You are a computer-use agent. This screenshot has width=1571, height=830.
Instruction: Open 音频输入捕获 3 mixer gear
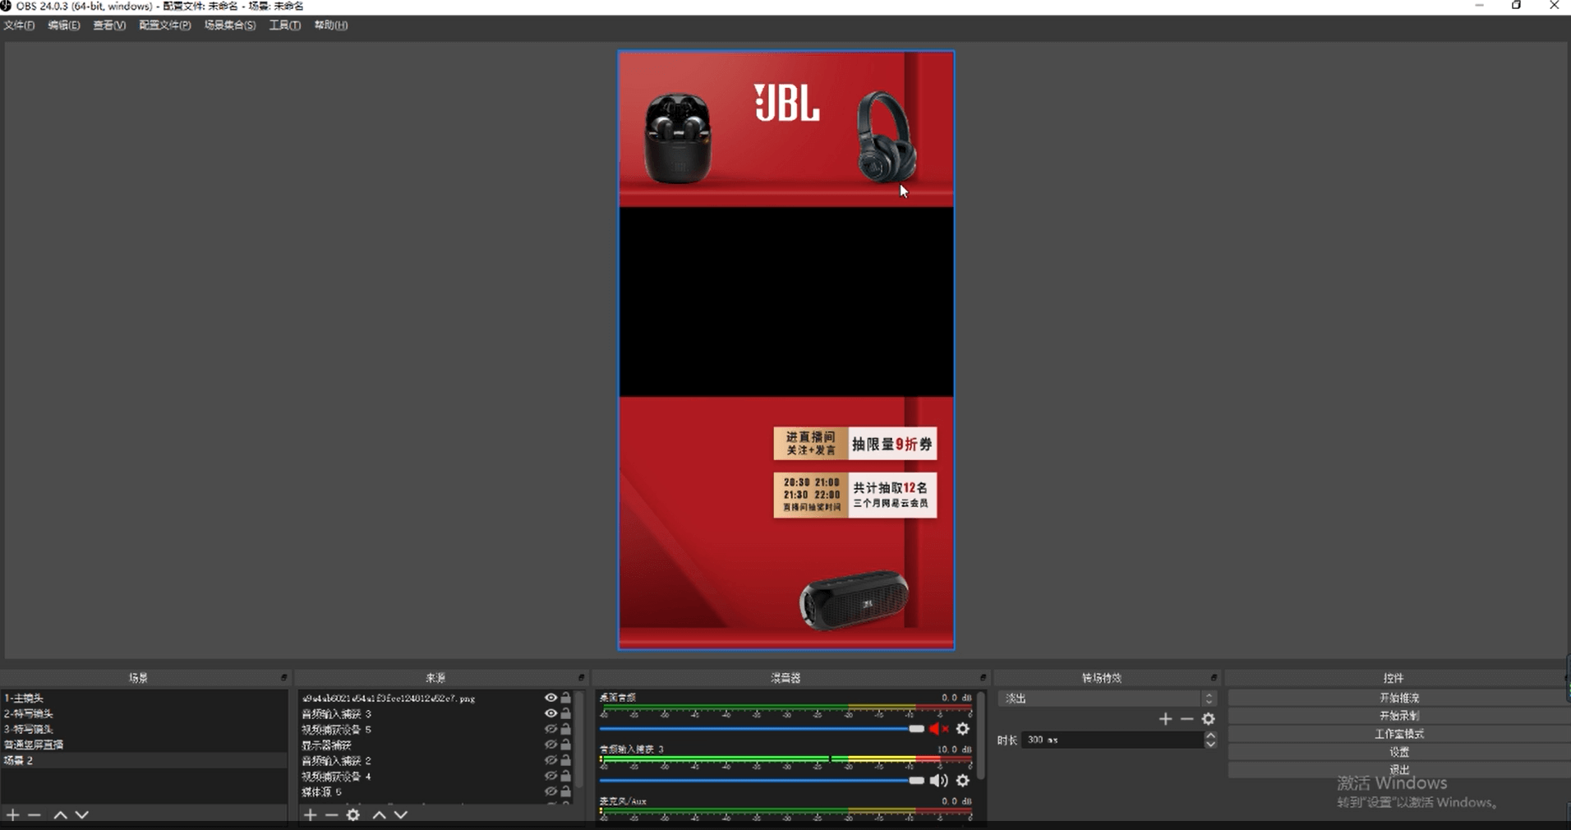(963, 781)
